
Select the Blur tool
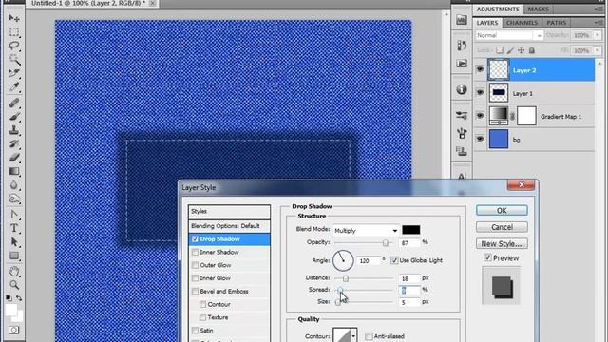pyautogui.click(x=14, y=184)
